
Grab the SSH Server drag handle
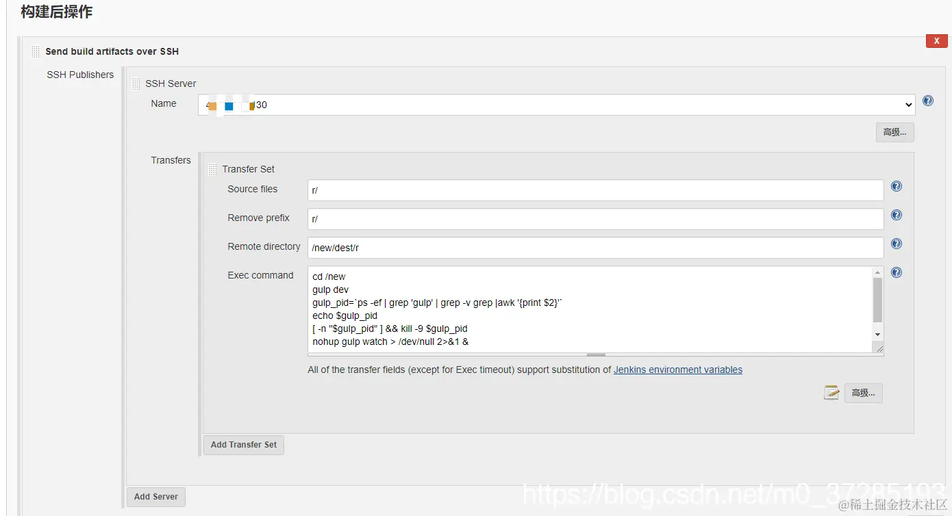coord(136,83)
